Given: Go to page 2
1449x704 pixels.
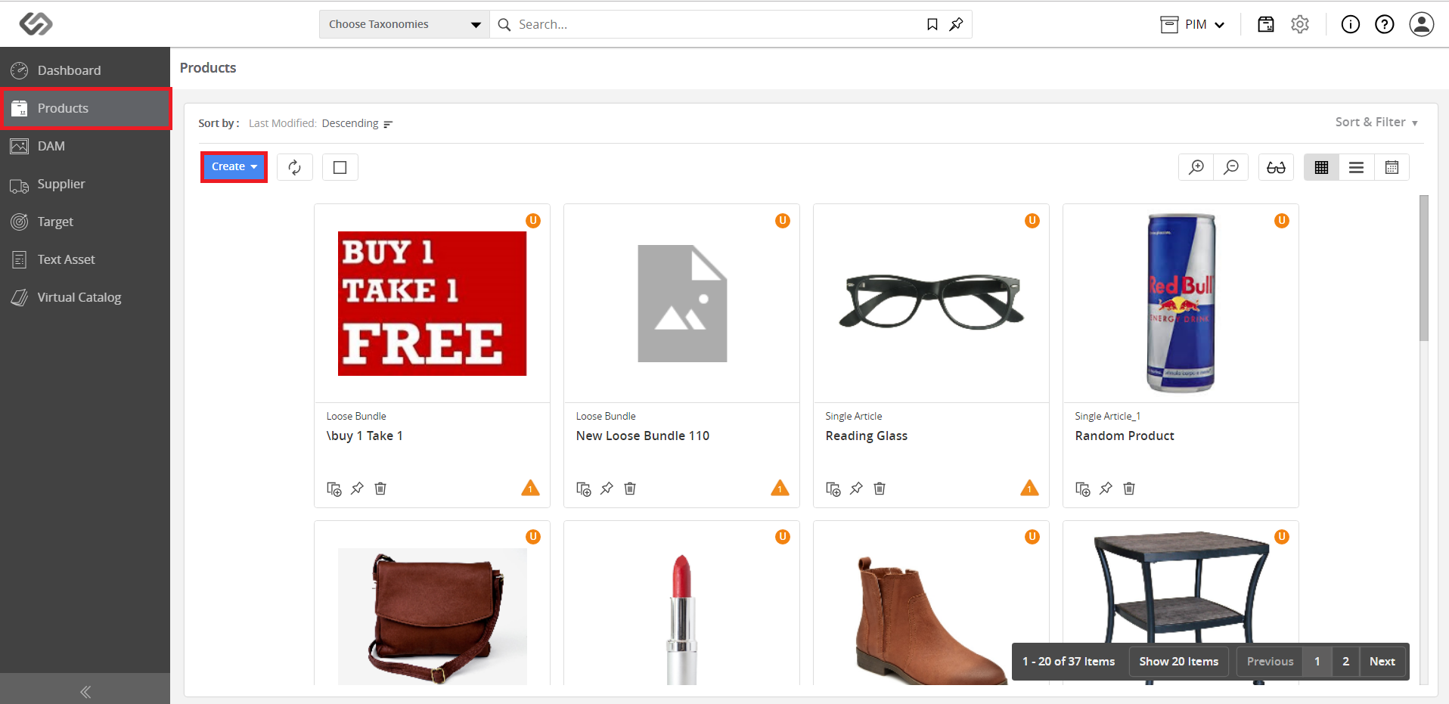Looking at the screenshot, I should (x=1345, y=661).
